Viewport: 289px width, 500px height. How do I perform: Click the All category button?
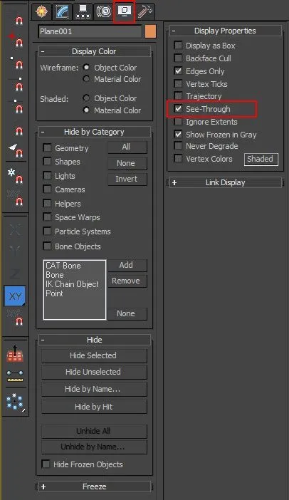tap(127, 147)
